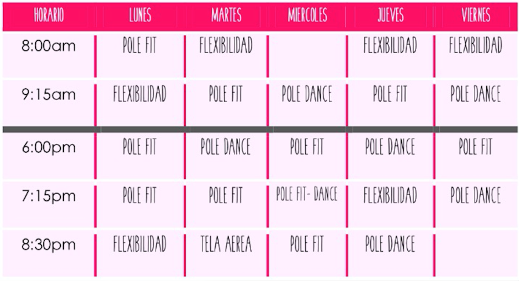Viewport: 519px width, 281px height.
Task: Select the LUNES header
Action: point(140,15)
